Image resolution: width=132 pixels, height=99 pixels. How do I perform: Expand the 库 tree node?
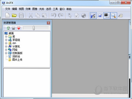(6, 37)
